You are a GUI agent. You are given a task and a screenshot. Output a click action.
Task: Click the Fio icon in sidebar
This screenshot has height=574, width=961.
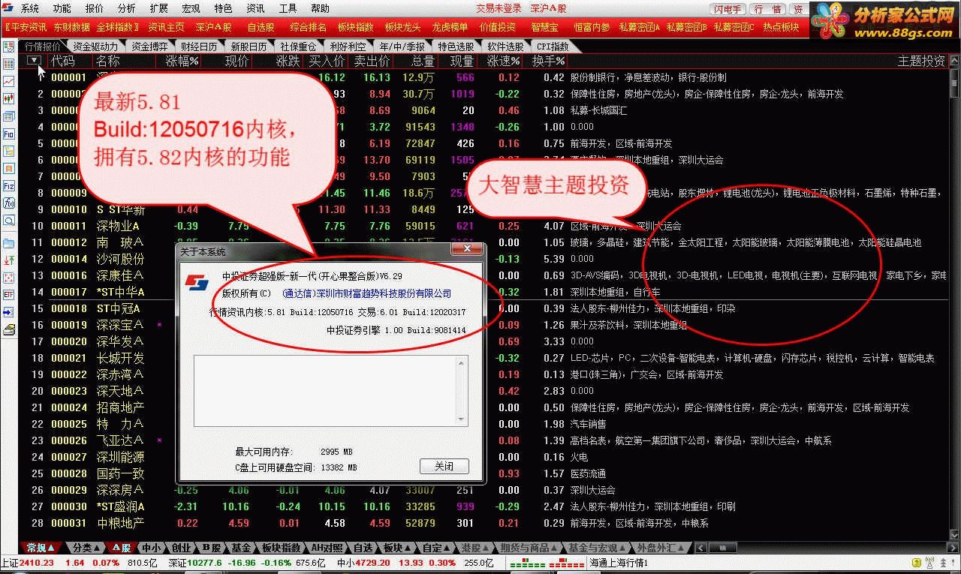point(8,134)
